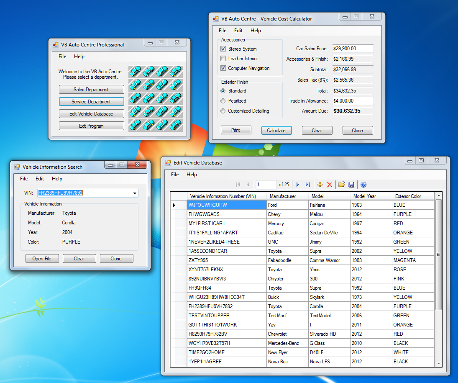Screen dimensions: 458x383
Task: Open help via blue question mark icon
Action: pos(363,185)
